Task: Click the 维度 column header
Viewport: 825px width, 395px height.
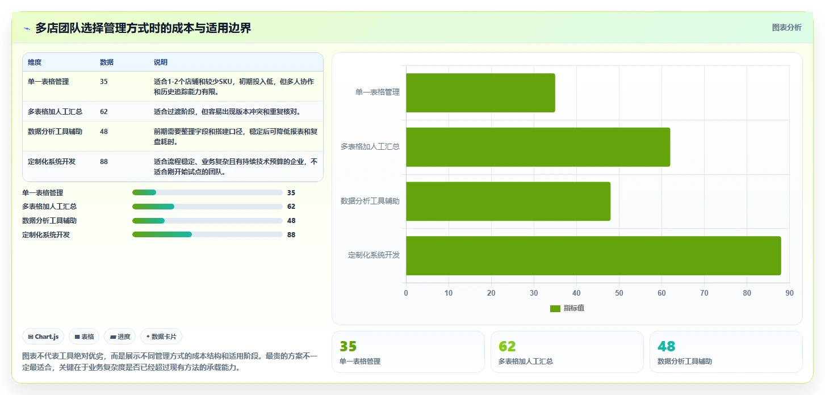Action: tap(35, 62)
